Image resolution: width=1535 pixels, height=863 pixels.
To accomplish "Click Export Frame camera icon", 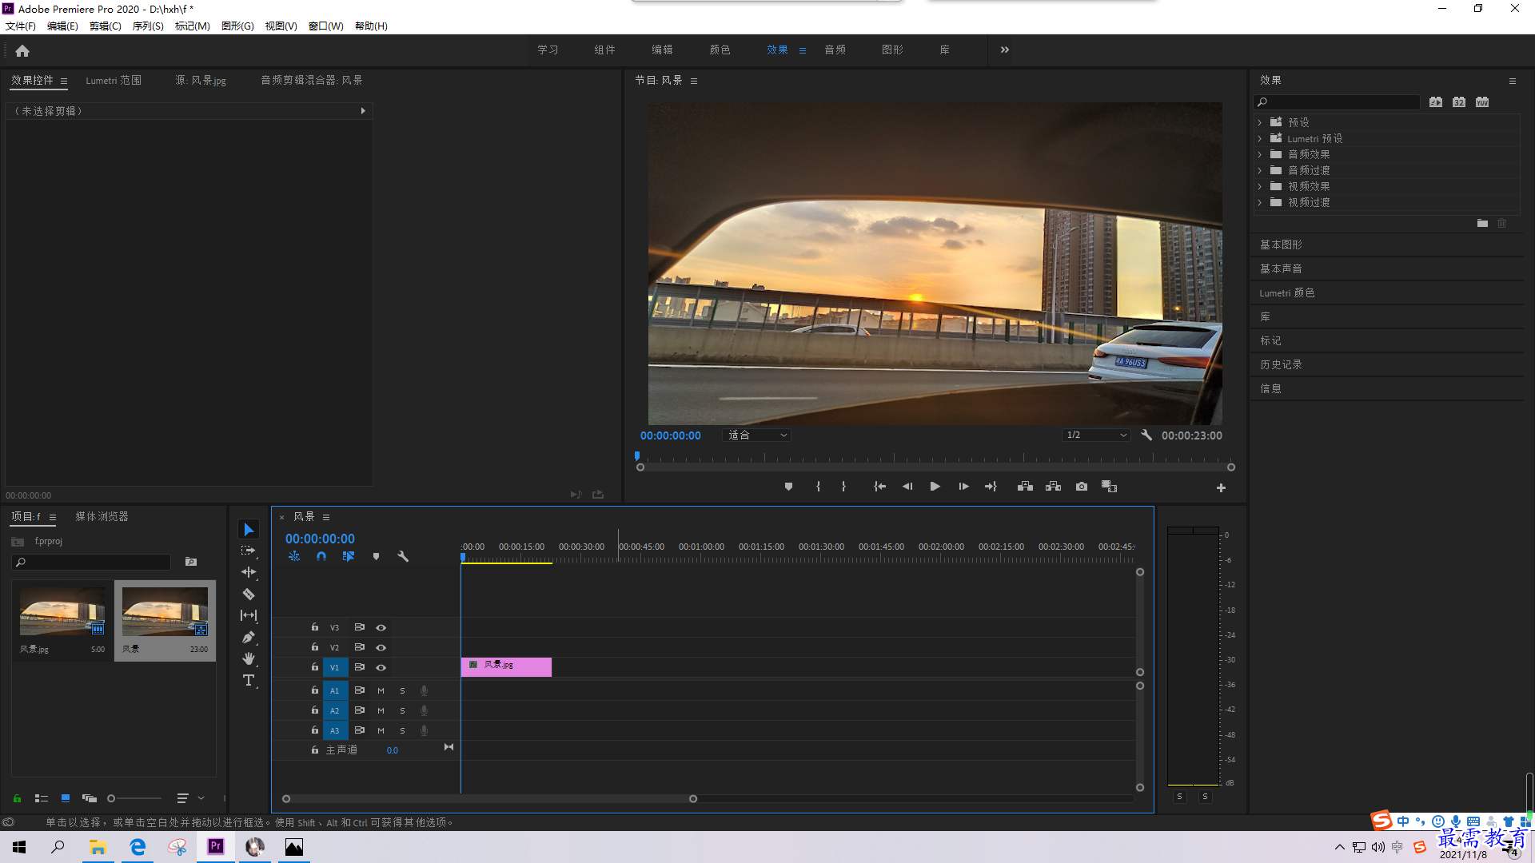I will pyautogui.click(x=1082, y=487).
